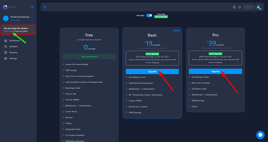Click 'Everything in Basic' feature
Viewport: 268px width, 142px height.
click(200, 77)
